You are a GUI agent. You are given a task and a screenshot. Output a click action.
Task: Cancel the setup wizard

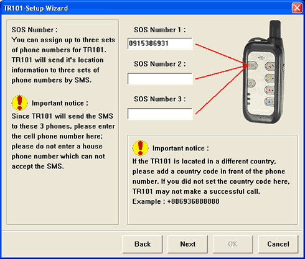click(x=278, y=244)
